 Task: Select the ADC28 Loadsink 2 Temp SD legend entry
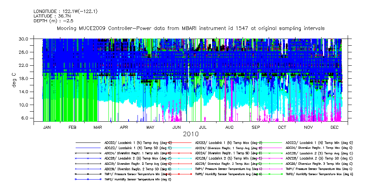tap(319, 158)
